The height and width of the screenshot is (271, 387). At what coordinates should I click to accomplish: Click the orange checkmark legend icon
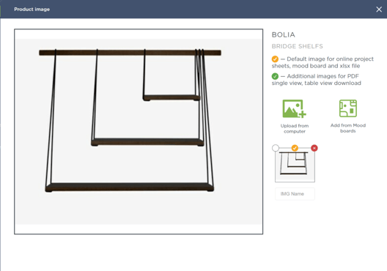tap(275, 59)
